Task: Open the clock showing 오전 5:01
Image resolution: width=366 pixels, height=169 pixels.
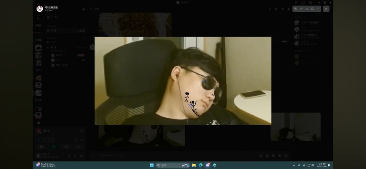Action: [x=321, y=165]
